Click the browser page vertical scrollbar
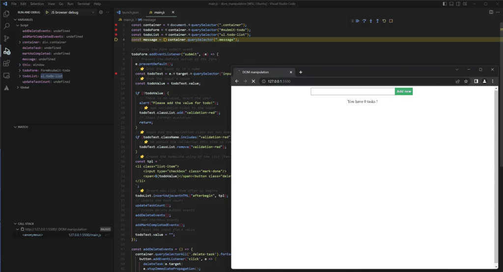The image size is (503, 272). (496, 177)
